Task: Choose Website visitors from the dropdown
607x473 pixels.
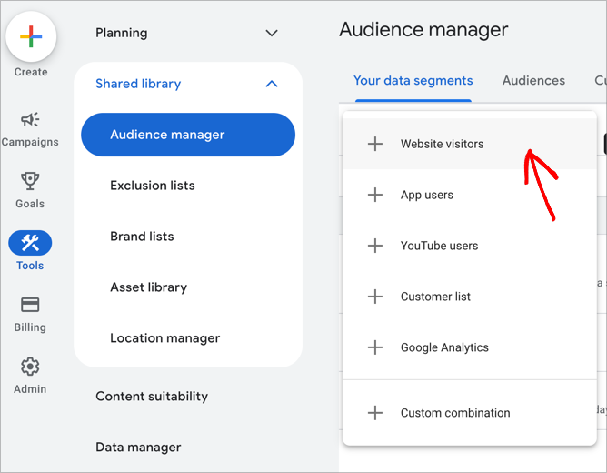Action: pyautogui.click(x=469, y=144)
